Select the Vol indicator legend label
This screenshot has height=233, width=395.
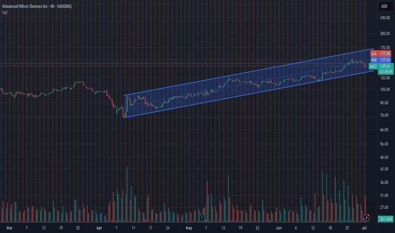(x=5, y=13)
